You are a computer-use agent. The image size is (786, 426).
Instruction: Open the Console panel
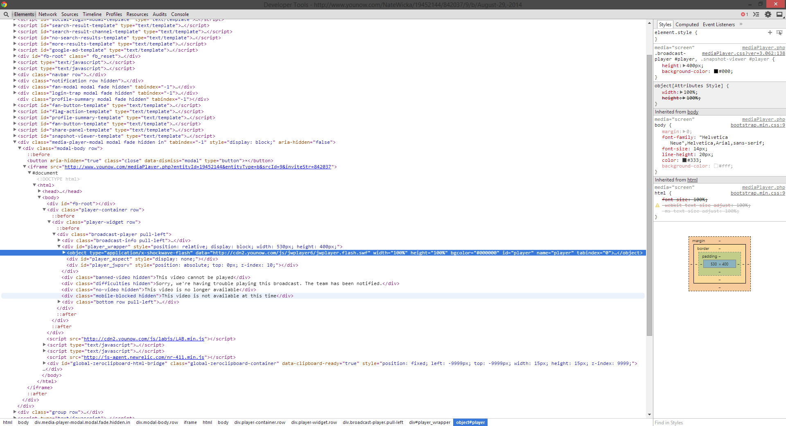pyautogui.click(x=180, y=14)
